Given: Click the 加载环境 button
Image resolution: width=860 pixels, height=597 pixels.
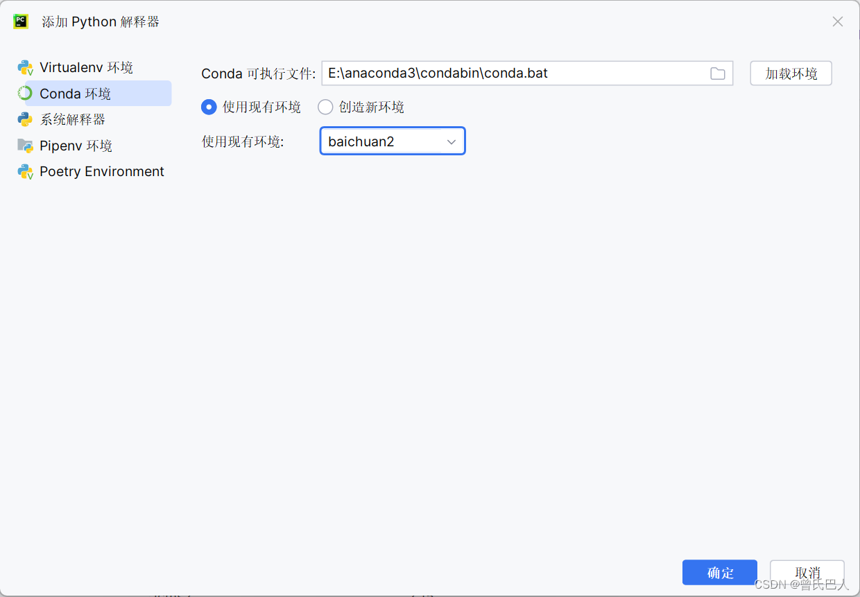Looking at the screenshot, I should (x=791, y=73).
